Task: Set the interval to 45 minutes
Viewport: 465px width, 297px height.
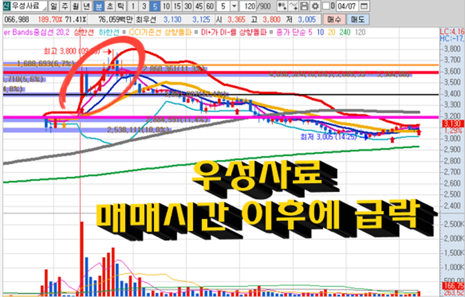Action: point(199,6)
